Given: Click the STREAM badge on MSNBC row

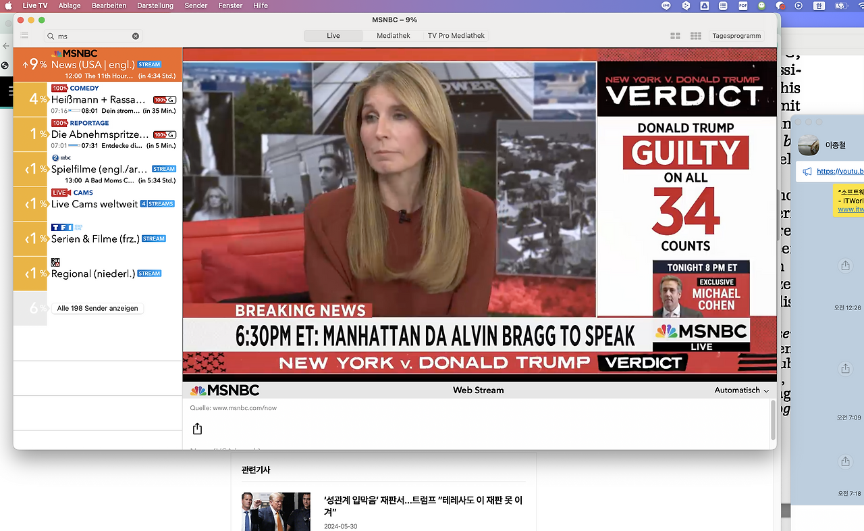Looking at the screenshot, I should click(x=149, y=65).
